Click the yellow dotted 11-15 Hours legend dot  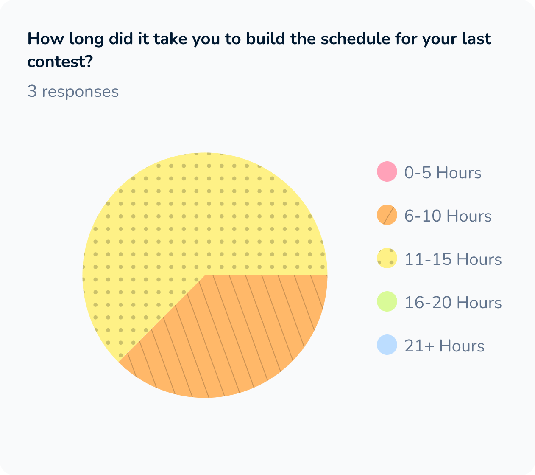[387, 259]
